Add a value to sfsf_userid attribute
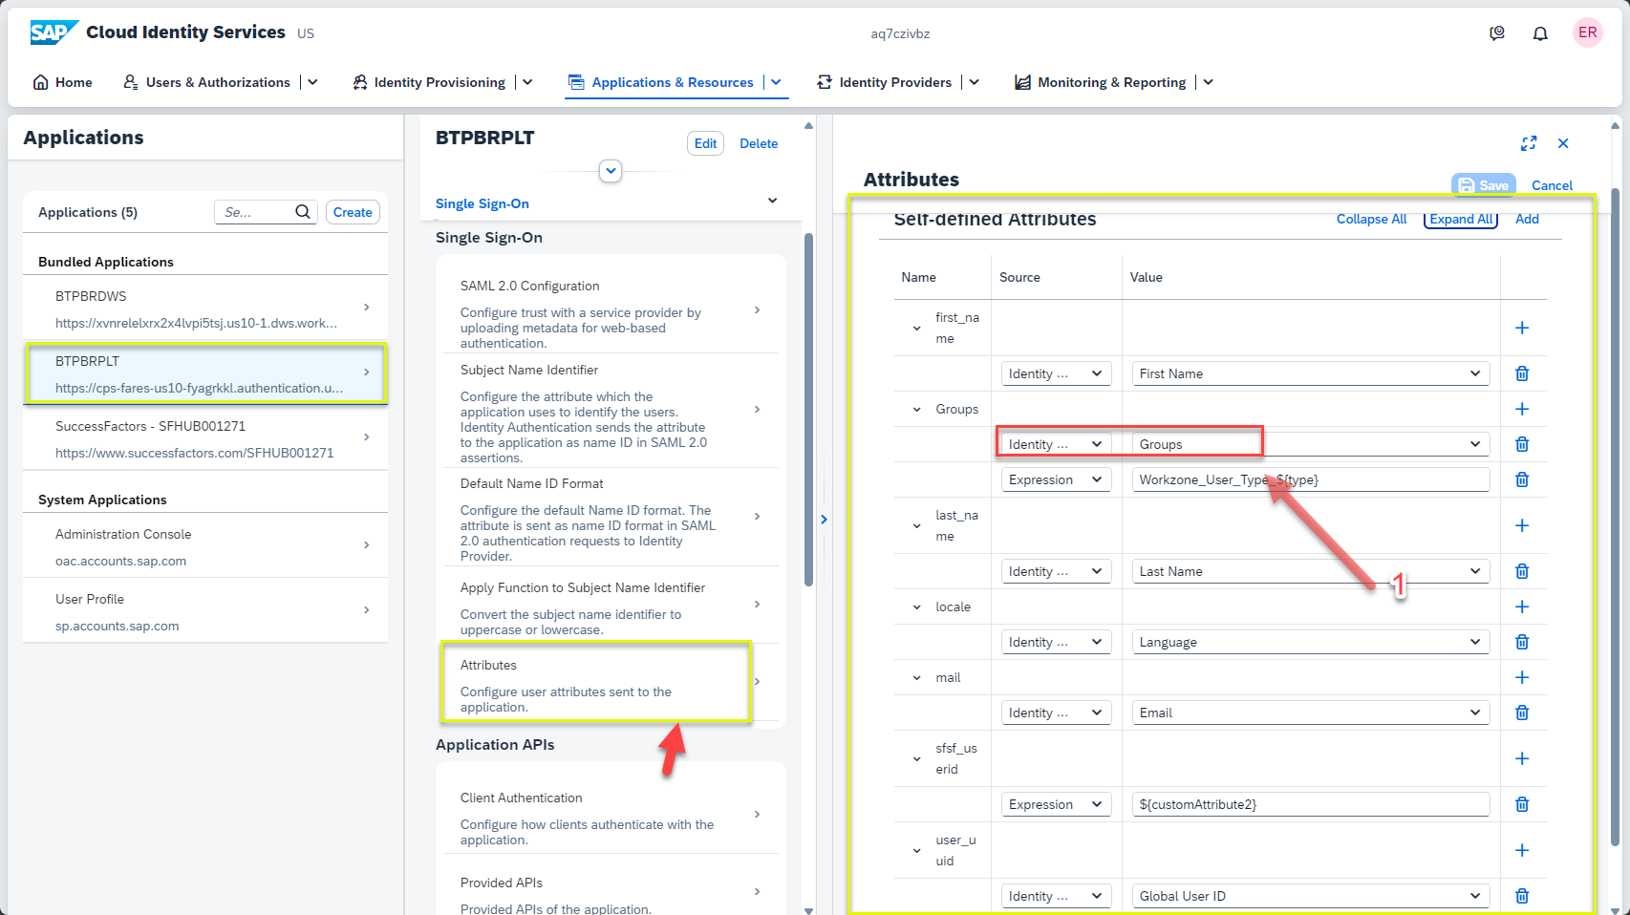Screen dimensions: 1630x915 1522,758
